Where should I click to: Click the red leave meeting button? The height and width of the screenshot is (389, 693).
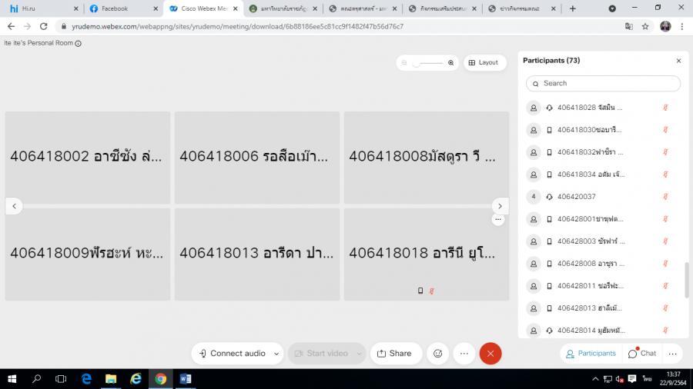(490, 354)
